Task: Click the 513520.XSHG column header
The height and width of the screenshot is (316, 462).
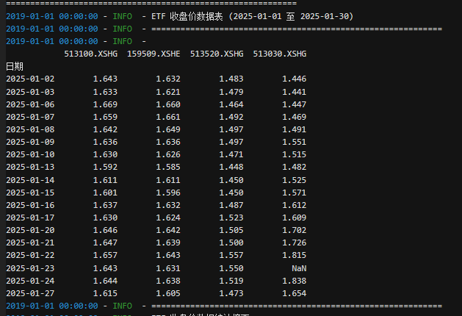Action: click(217, 54)
